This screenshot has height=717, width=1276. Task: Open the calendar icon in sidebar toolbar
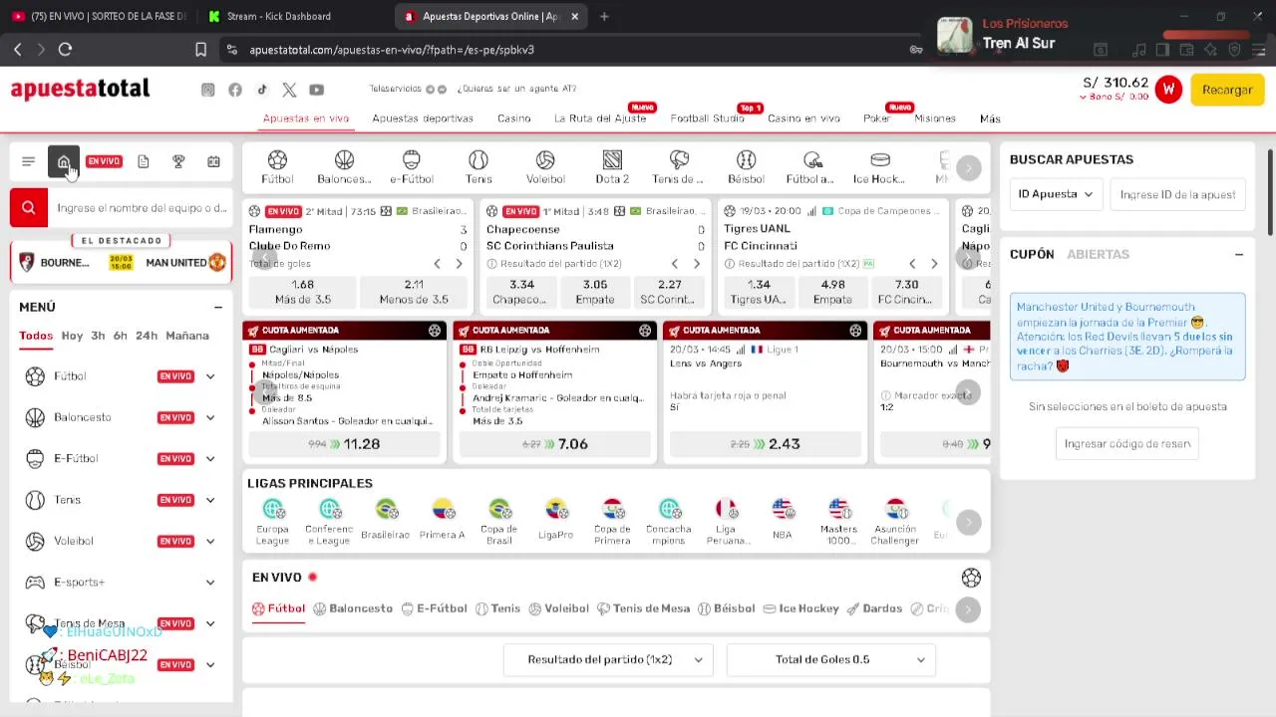pos(213,161)
